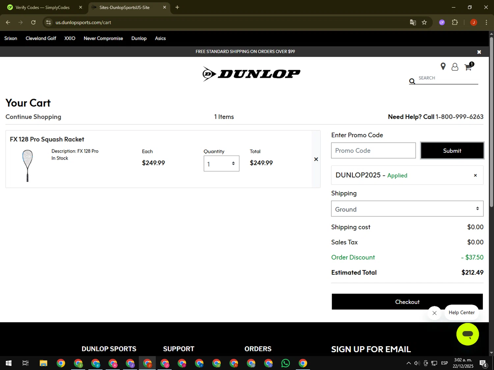Click the page vertical scrollbar
494x370 pixels.
click(491, 122)
